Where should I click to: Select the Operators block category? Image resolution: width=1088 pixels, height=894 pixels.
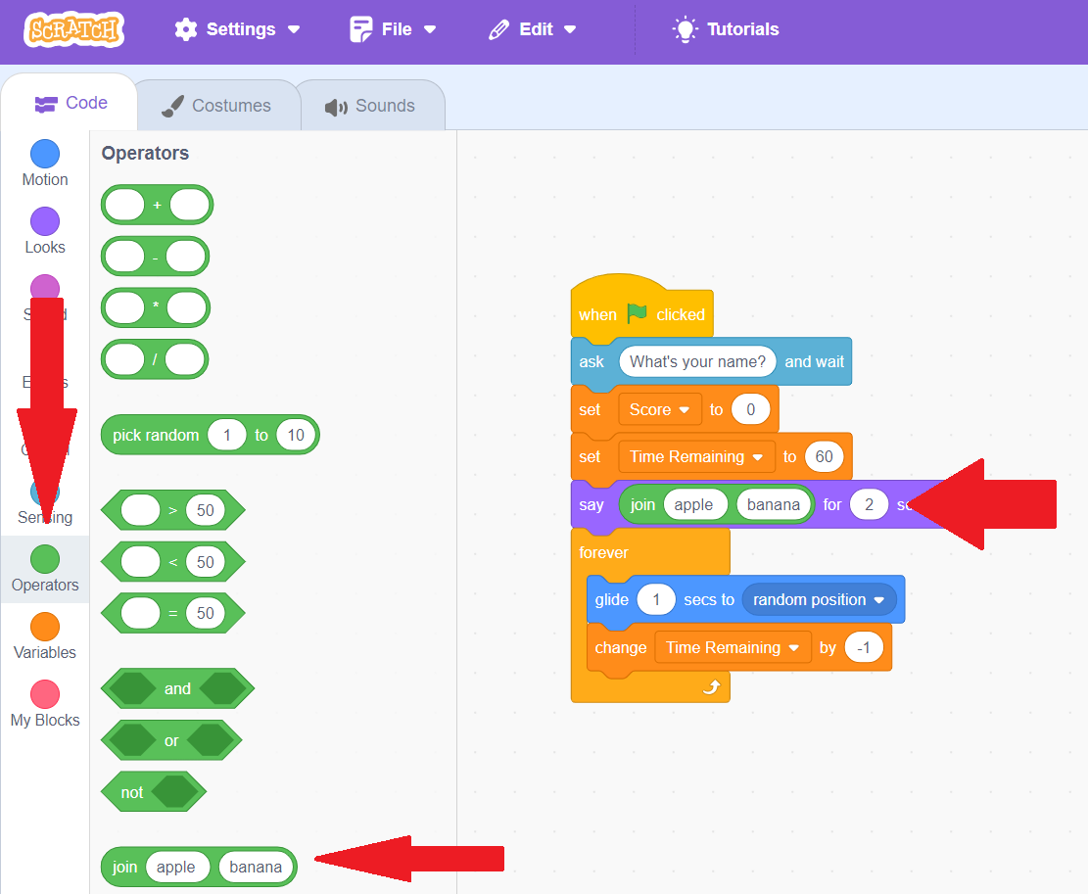(45, 569)
